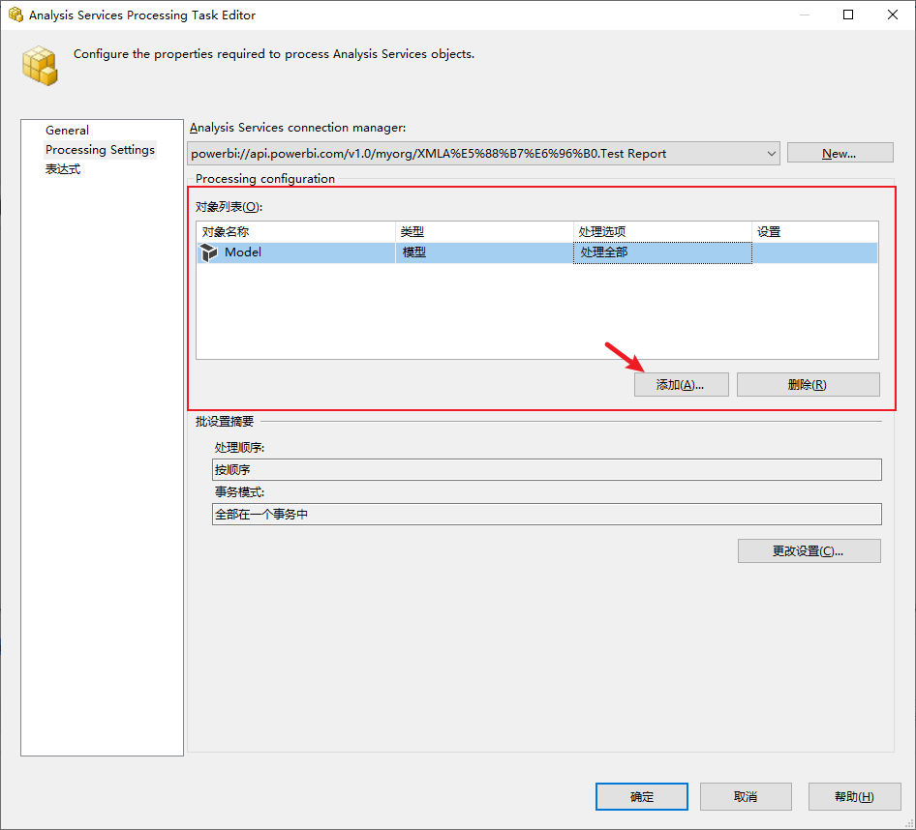The width and height of the screenshot is (916, 830).
Task: Click the 事务模式 field
Action: coord(547,515)
